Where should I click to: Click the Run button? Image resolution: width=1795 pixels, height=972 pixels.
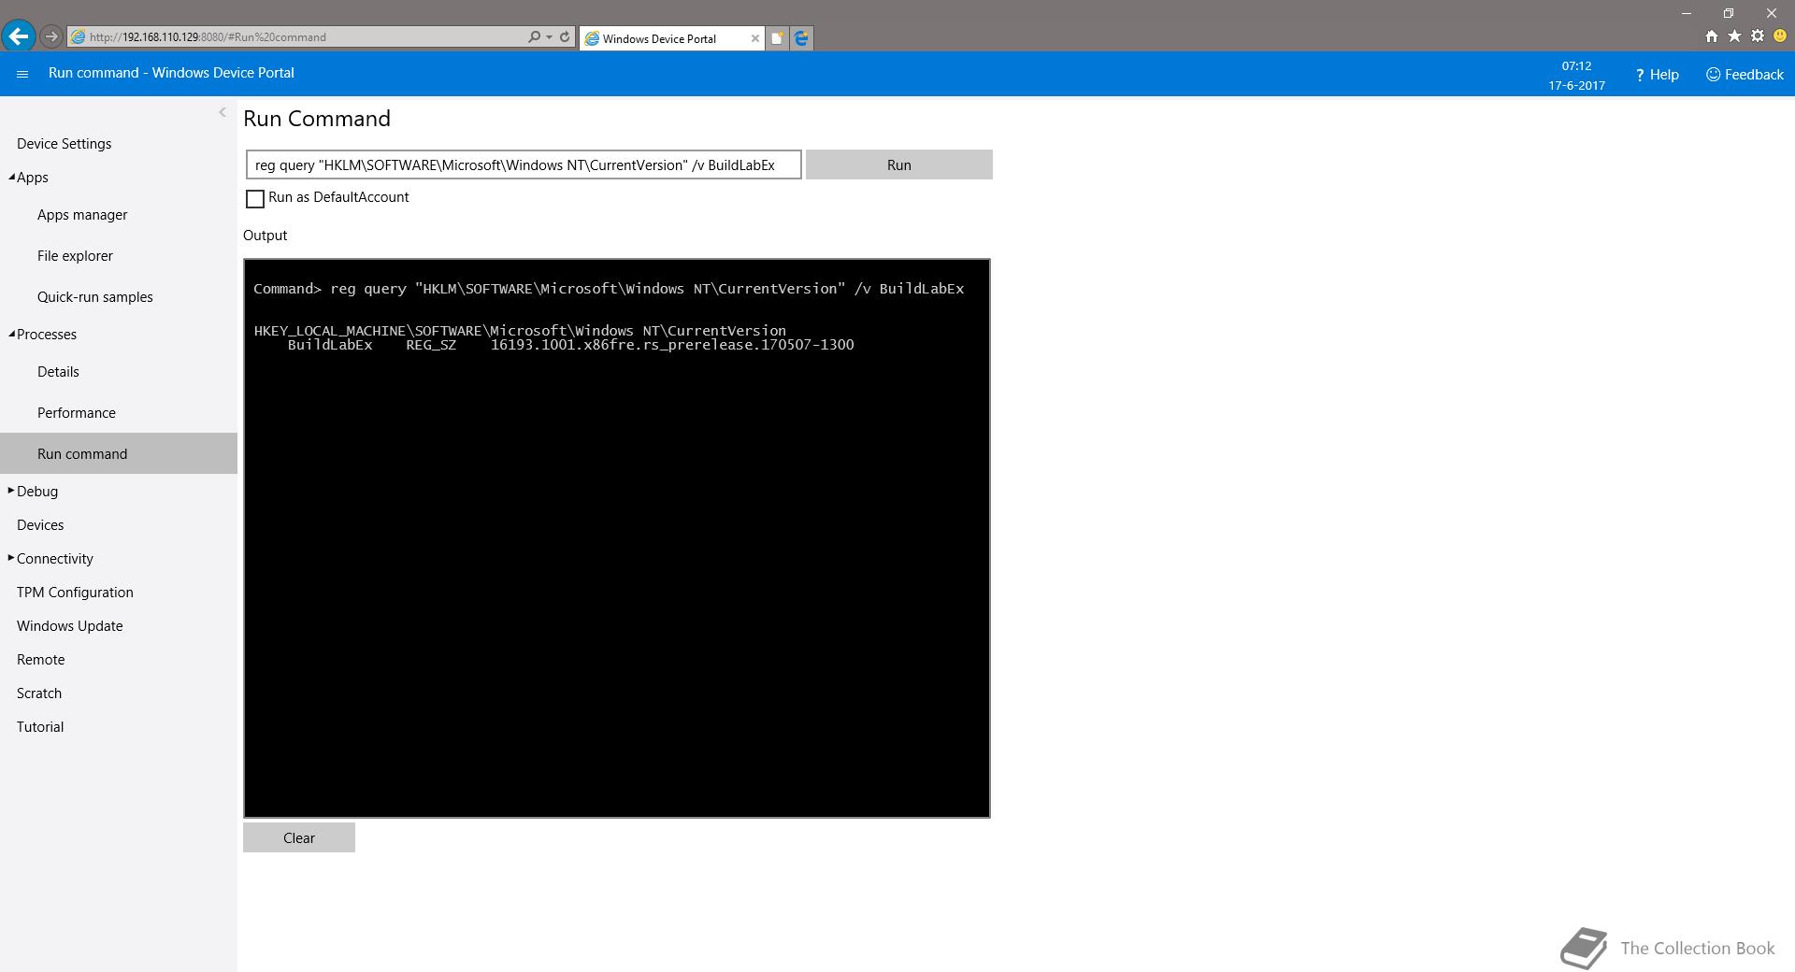click(x=898, y=164)
